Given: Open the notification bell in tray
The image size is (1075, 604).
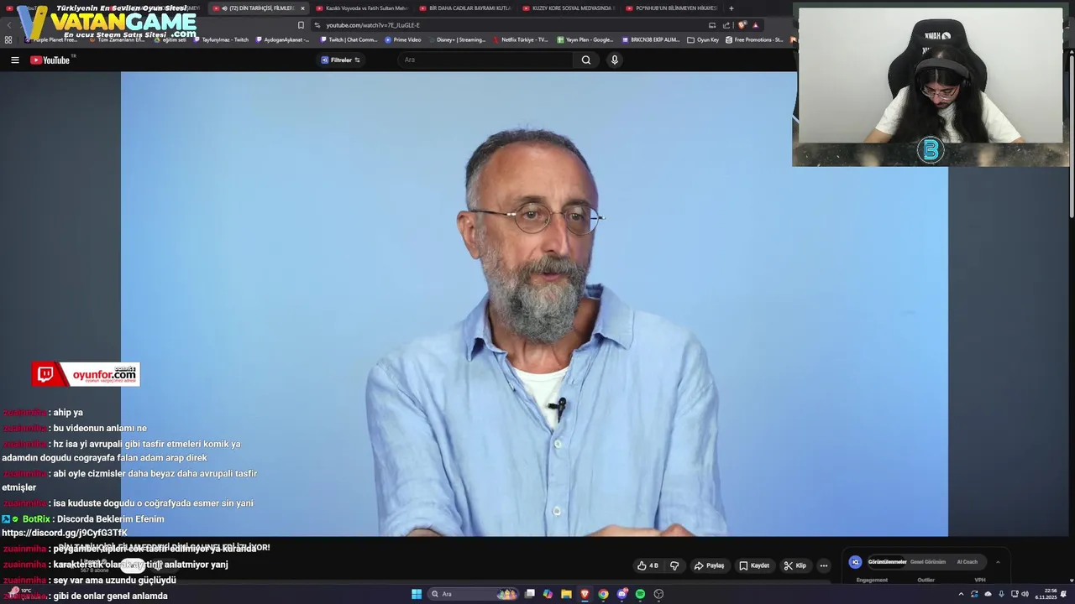Looking at the screenshot, I should click(x=1063, y=594).
